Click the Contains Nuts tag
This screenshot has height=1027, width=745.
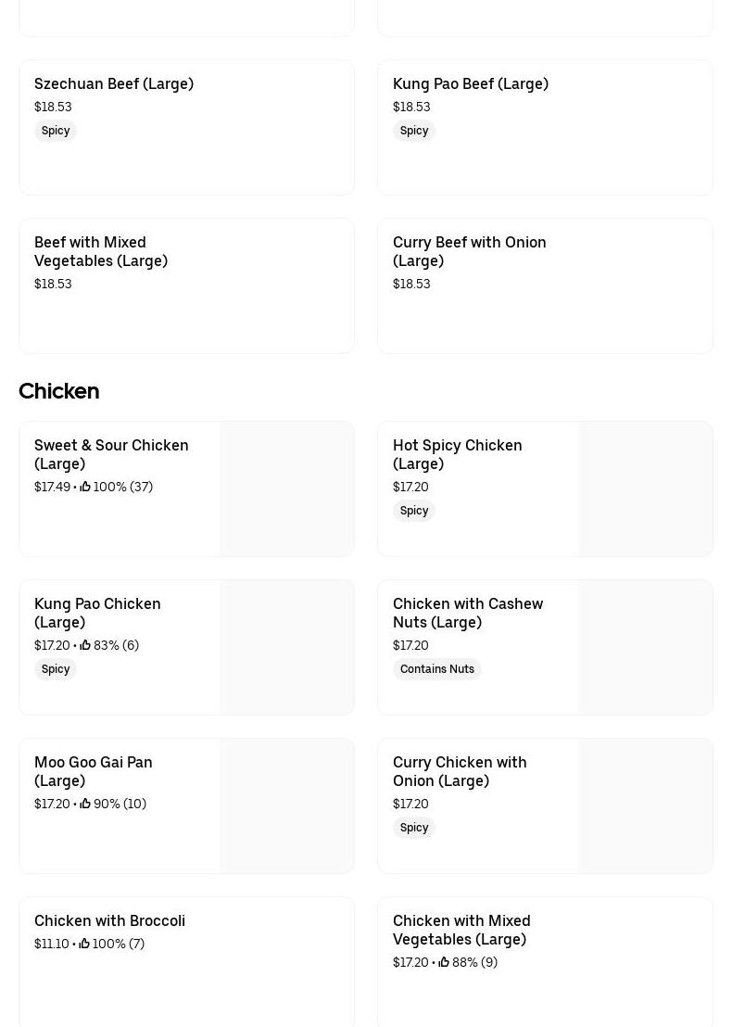click(437, 669)
